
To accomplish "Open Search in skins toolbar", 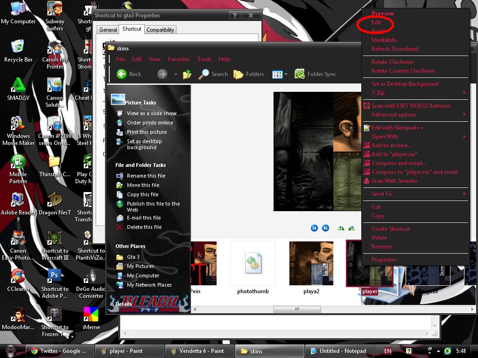I will click(x=213, y=74).
